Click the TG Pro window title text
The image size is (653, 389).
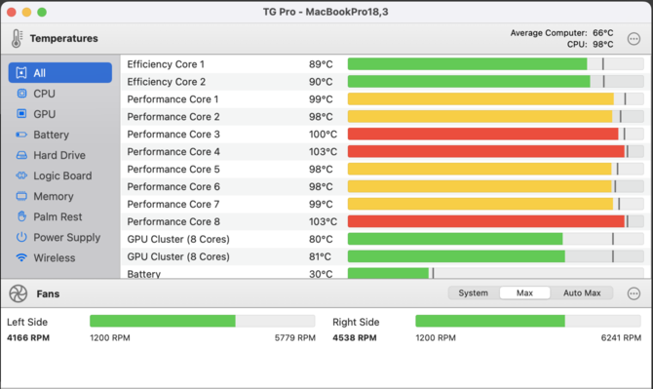click(x=326, y=12)
